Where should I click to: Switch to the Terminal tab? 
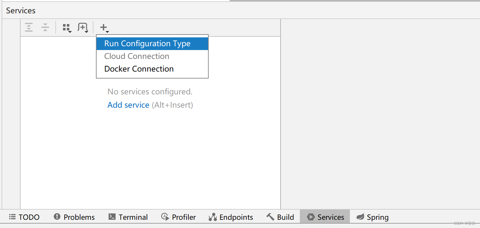[x=128, y=217]
